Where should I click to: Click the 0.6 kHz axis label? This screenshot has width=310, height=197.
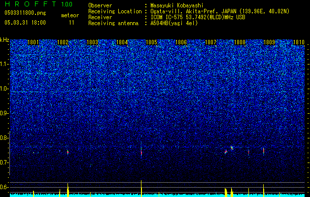[x=4, y=187]
